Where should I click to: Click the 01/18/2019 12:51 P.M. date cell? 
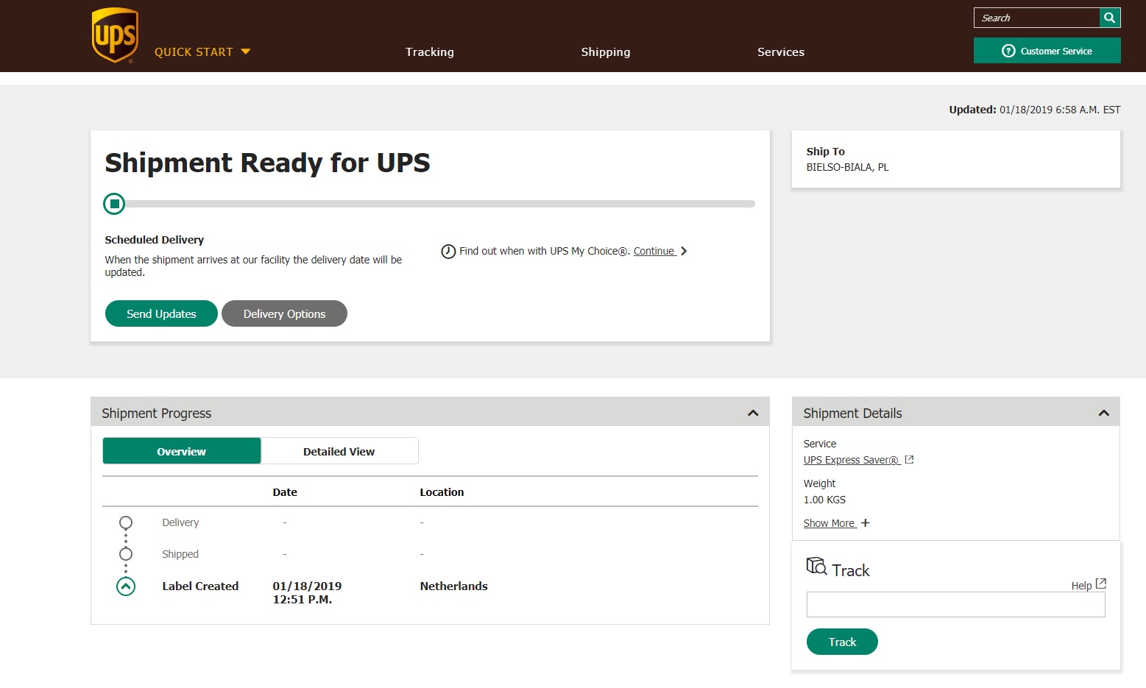coord(307,593)
